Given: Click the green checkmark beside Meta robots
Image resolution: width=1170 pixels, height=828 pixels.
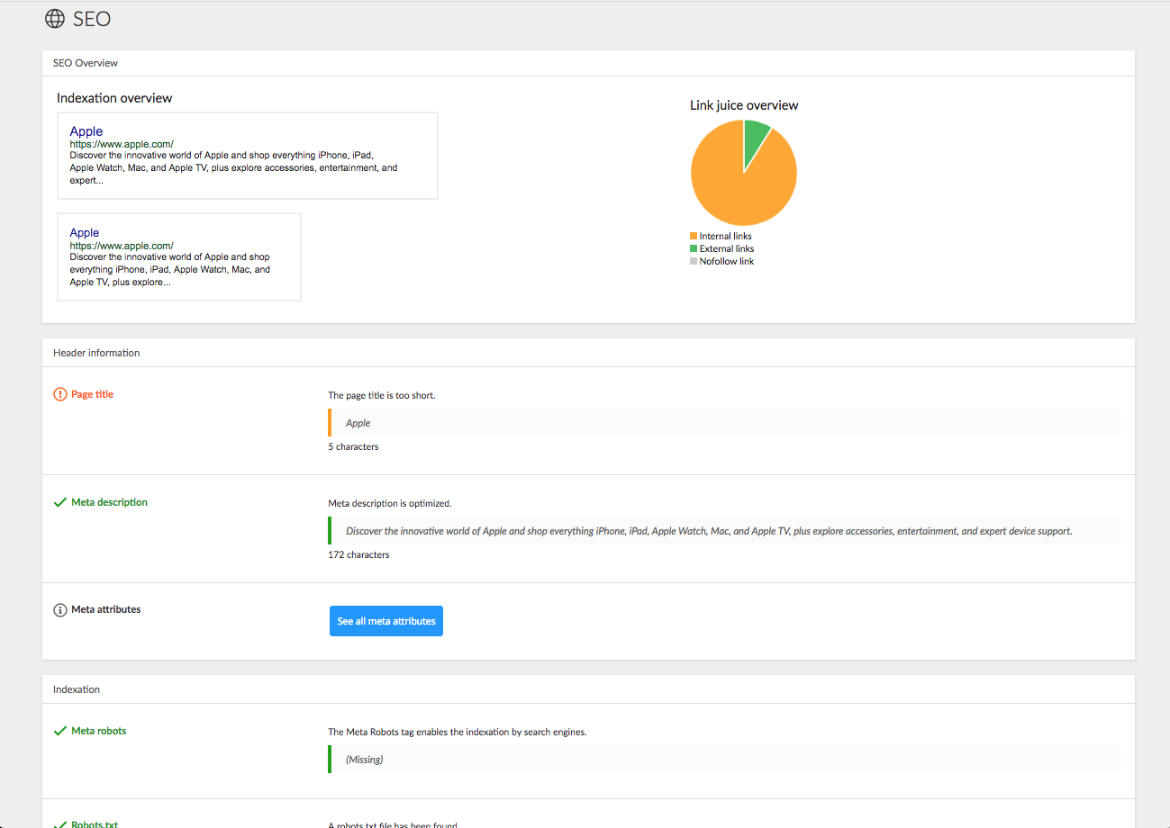Looking at the screenshot, I should pos(60,731).
